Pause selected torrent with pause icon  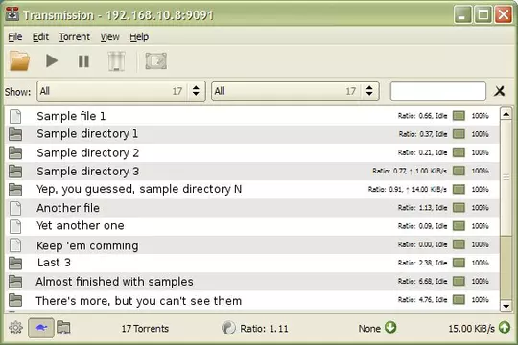coord(83,61)
